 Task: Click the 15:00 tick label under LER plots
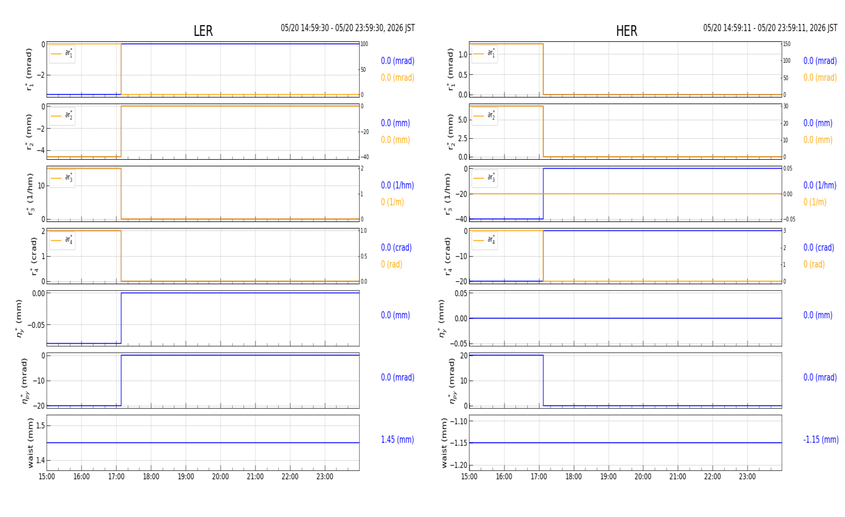tap(47, 477)
